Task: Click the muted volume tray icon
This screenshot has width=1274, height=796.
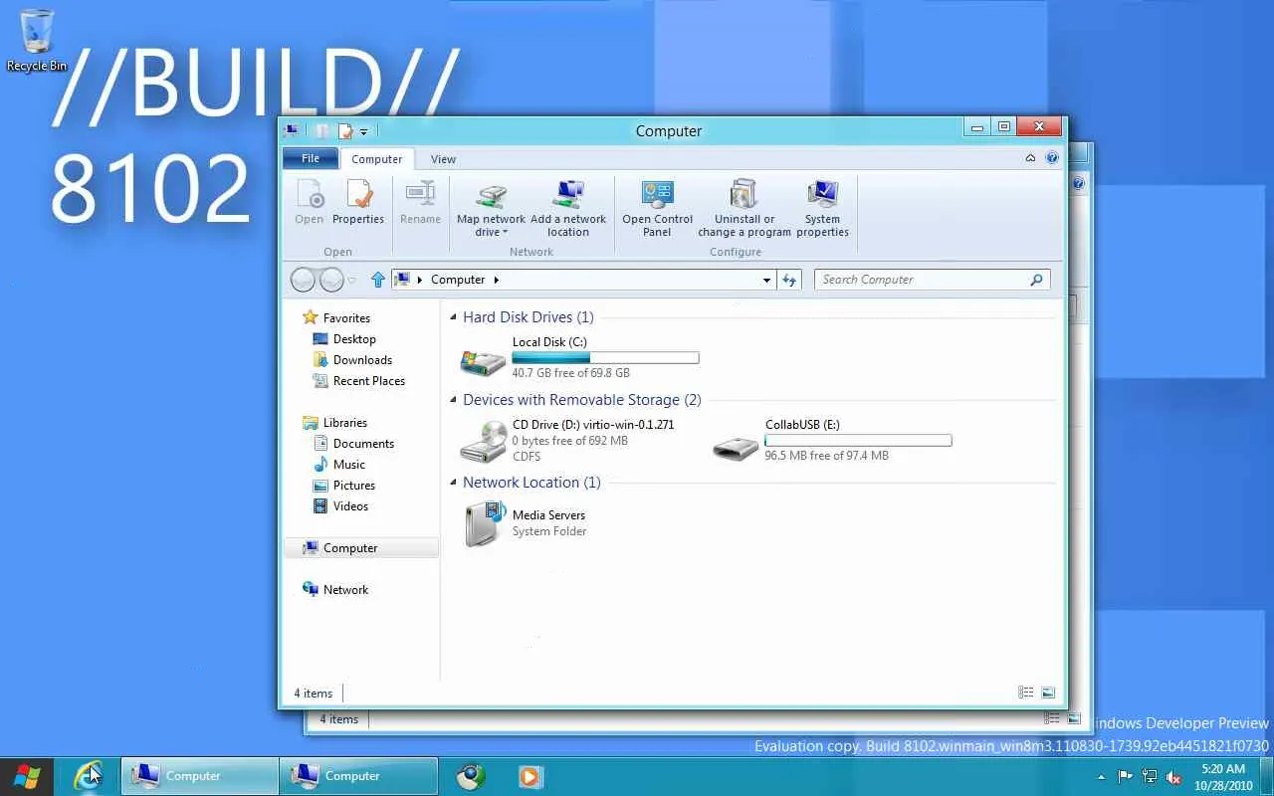Action: [1174, 777]
